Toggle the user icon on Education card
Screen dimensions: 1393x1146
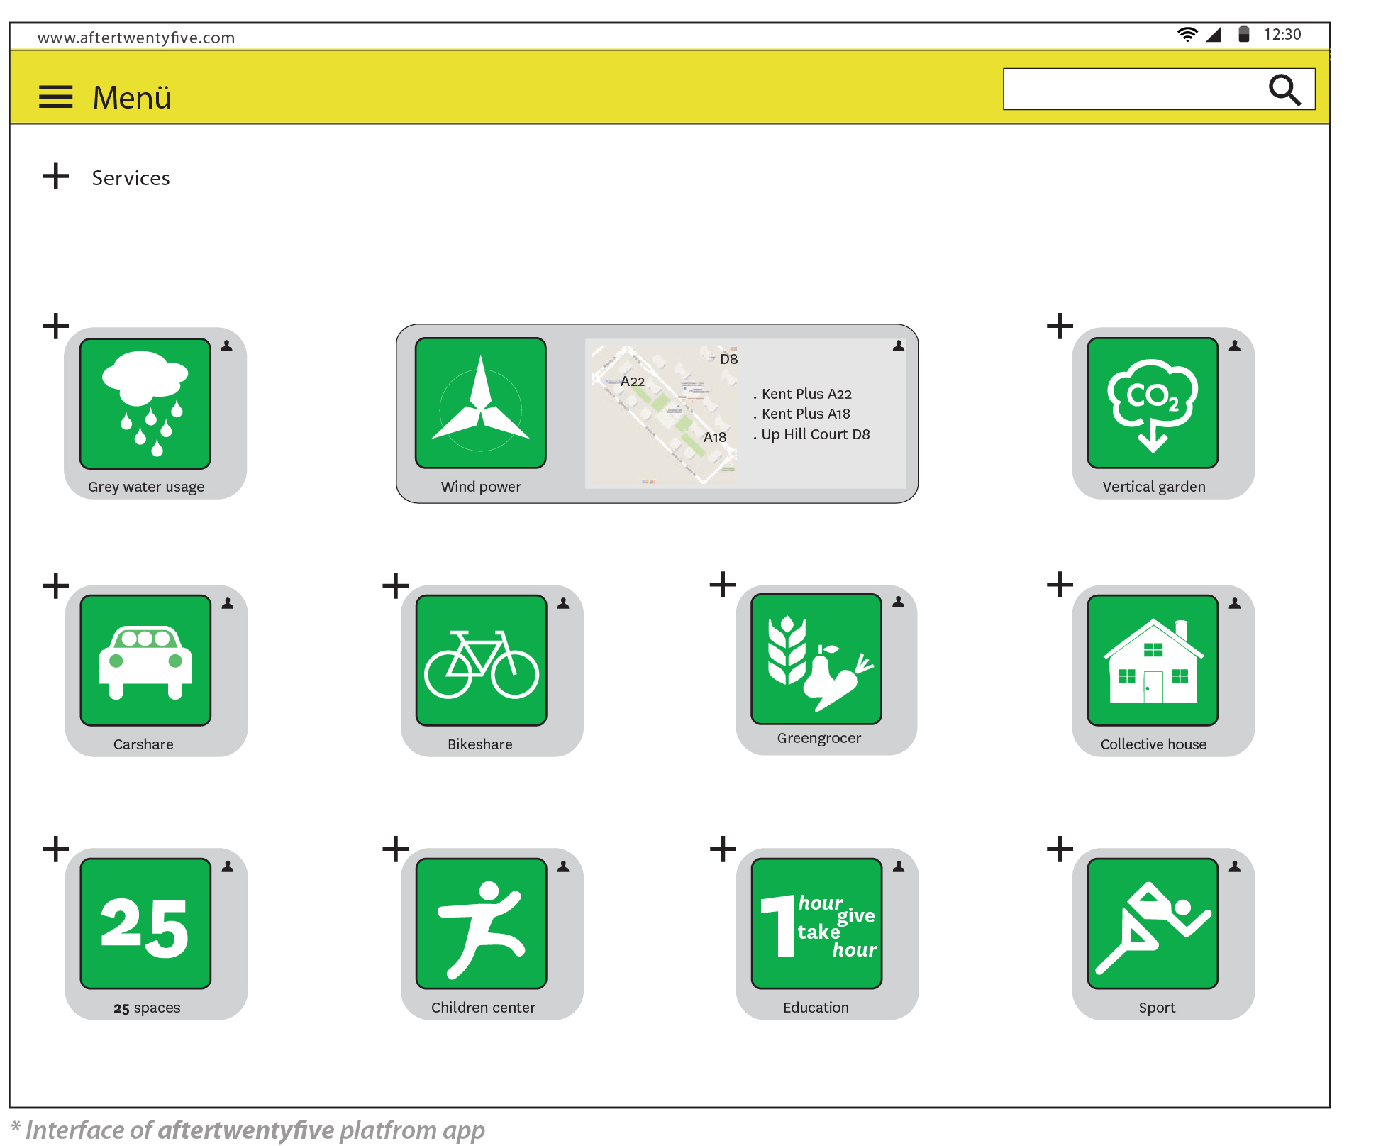[898, 866]
